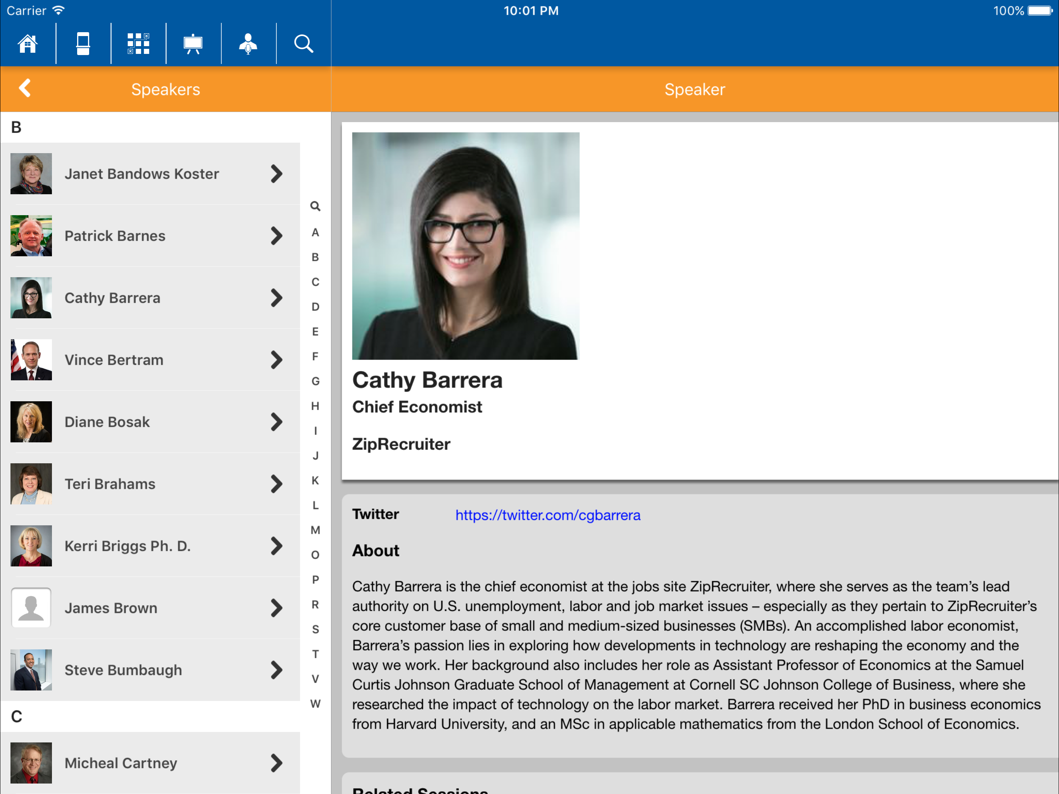
Task: Go back using Speakers header arrow
Action: click(x=25, y=88)
